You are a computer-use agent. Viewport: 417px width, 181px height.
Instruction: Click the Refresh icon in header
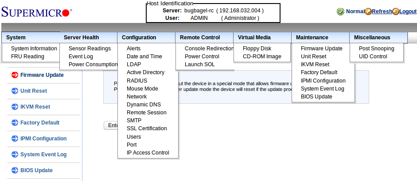(368, 11)
